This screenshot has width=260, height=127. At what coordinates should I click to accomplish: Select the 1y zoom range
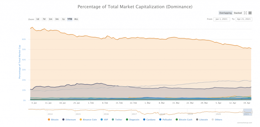(63, 19)
